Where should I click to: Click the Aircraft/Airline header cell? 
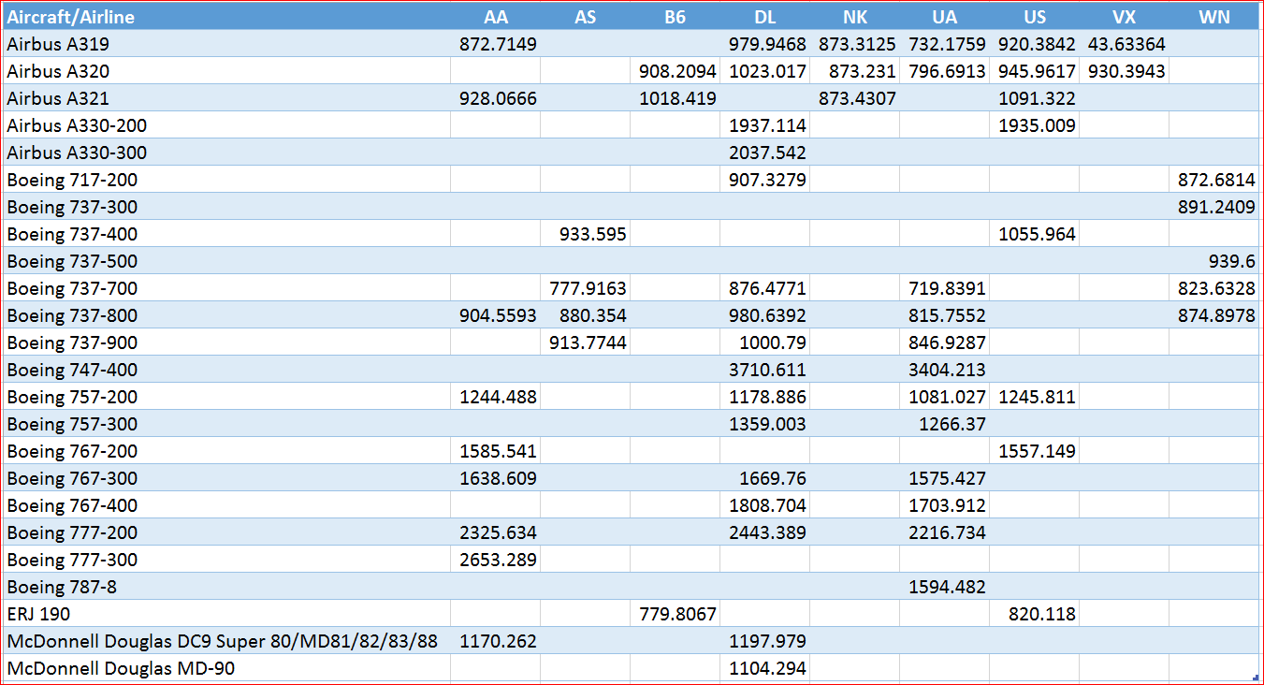click(70, 16)
